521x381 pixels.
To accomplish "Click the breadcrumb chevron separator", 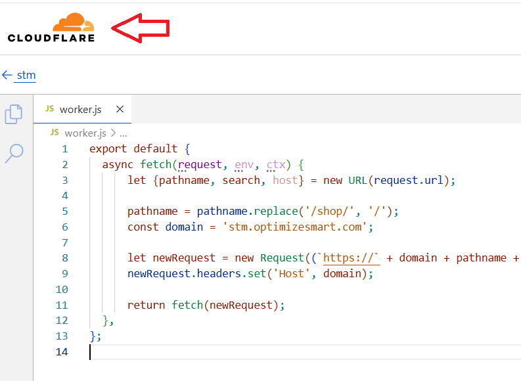I will click(x=113, y=133).
